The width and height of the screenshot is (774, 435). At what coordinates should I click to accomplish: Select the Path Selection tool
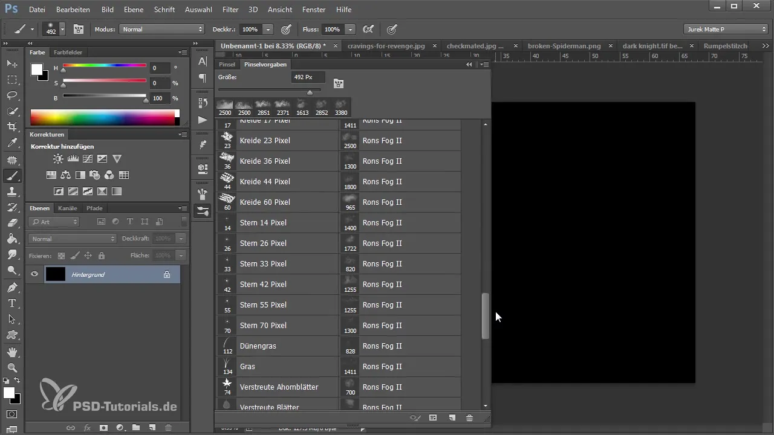tap(12, 319)
